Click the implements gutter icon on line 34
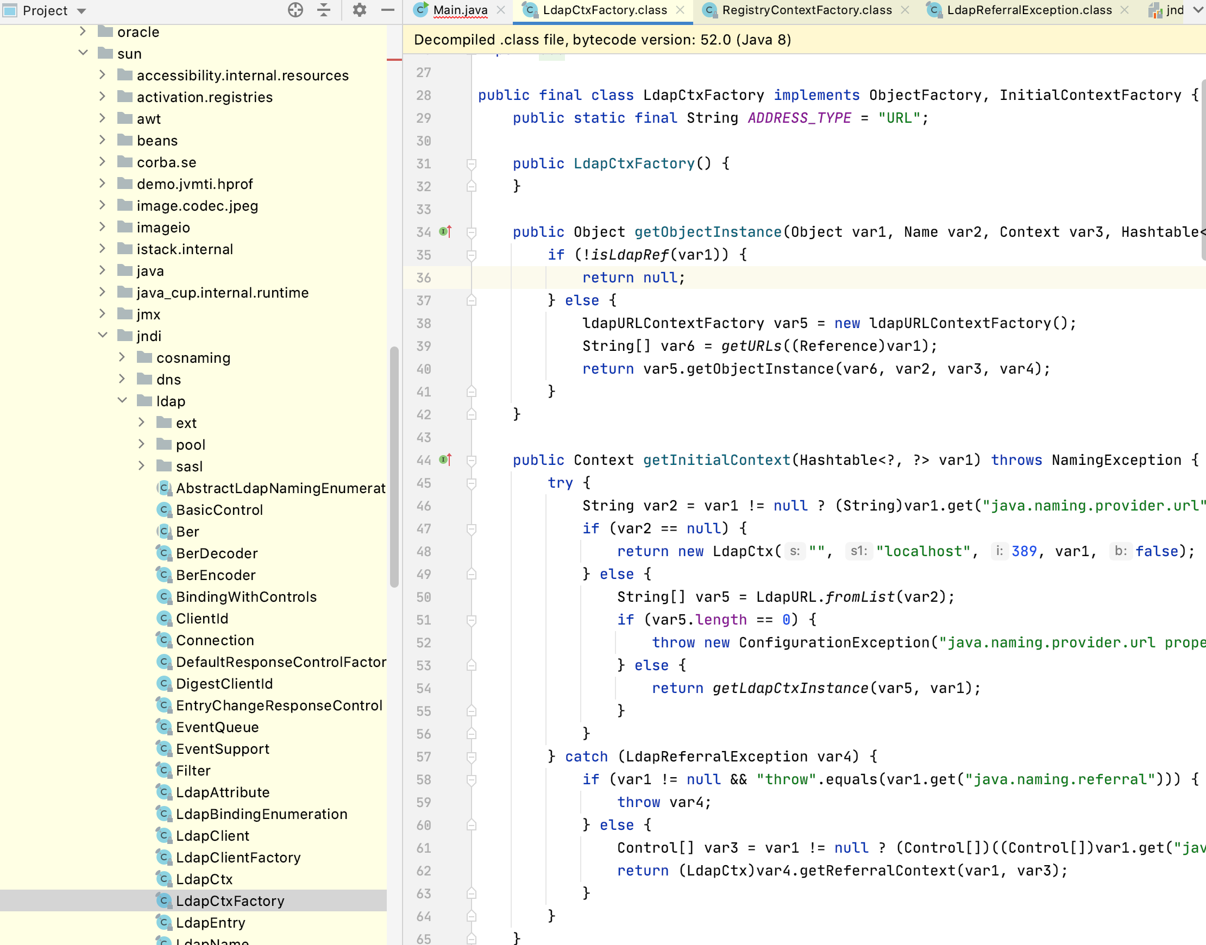This screenshot has width=1206, height=945. [445, 232]
